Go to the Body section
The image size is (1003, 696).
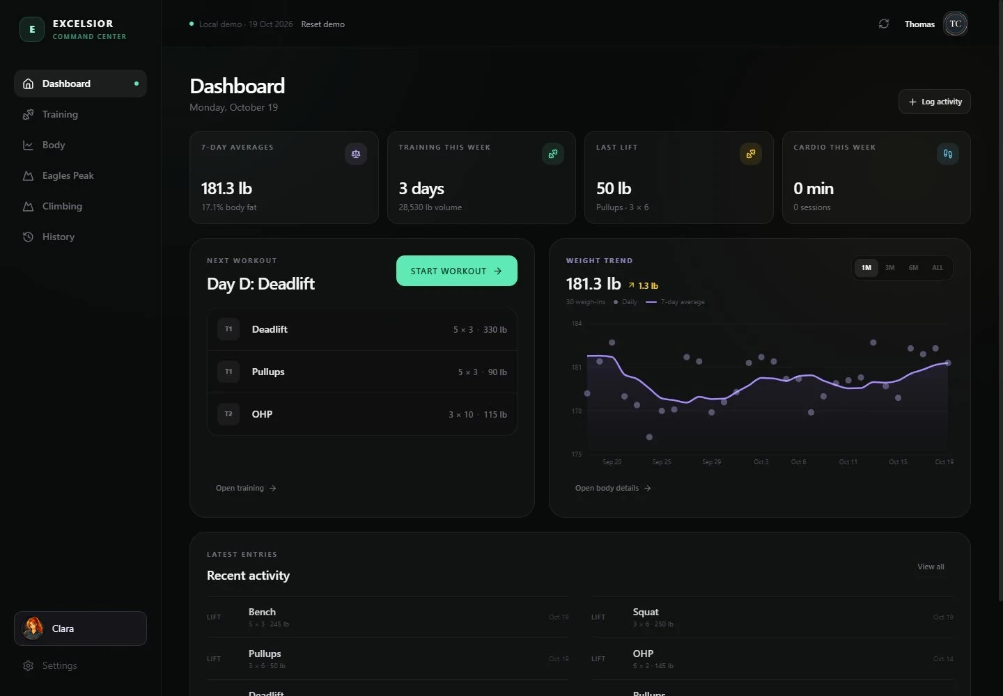(80, 145)
